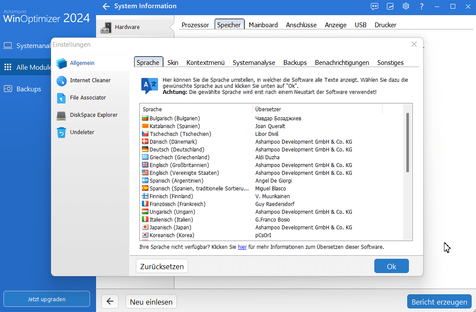Viewport: 476px width, 312px height.
Task: Open the Backups settings tab
Action: (295, 62)
